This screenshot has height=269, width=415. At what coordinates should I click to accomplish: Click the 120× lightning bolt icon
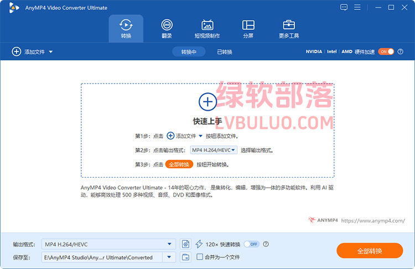199,244
